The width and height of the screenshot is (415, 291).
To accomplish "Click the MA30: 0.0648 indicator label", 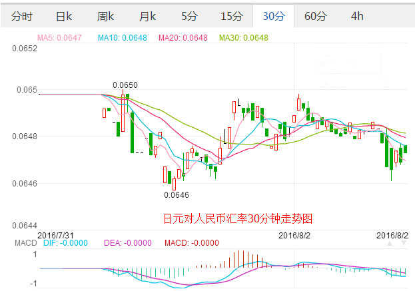I will click(244, 38).
